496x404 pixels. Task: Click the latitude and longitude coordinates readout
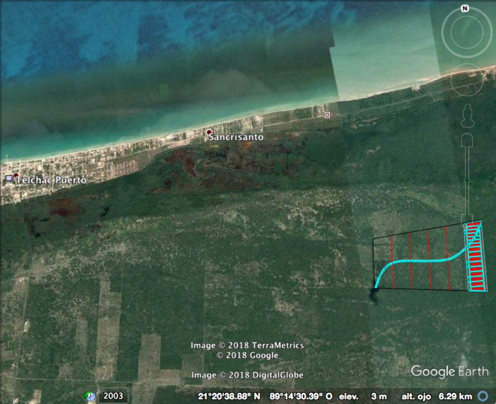tap(265, 396)
